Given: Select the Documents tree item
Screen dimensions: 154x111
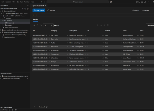Looking at the screenshot, I should pyautogui.click(x=11, y=23).
